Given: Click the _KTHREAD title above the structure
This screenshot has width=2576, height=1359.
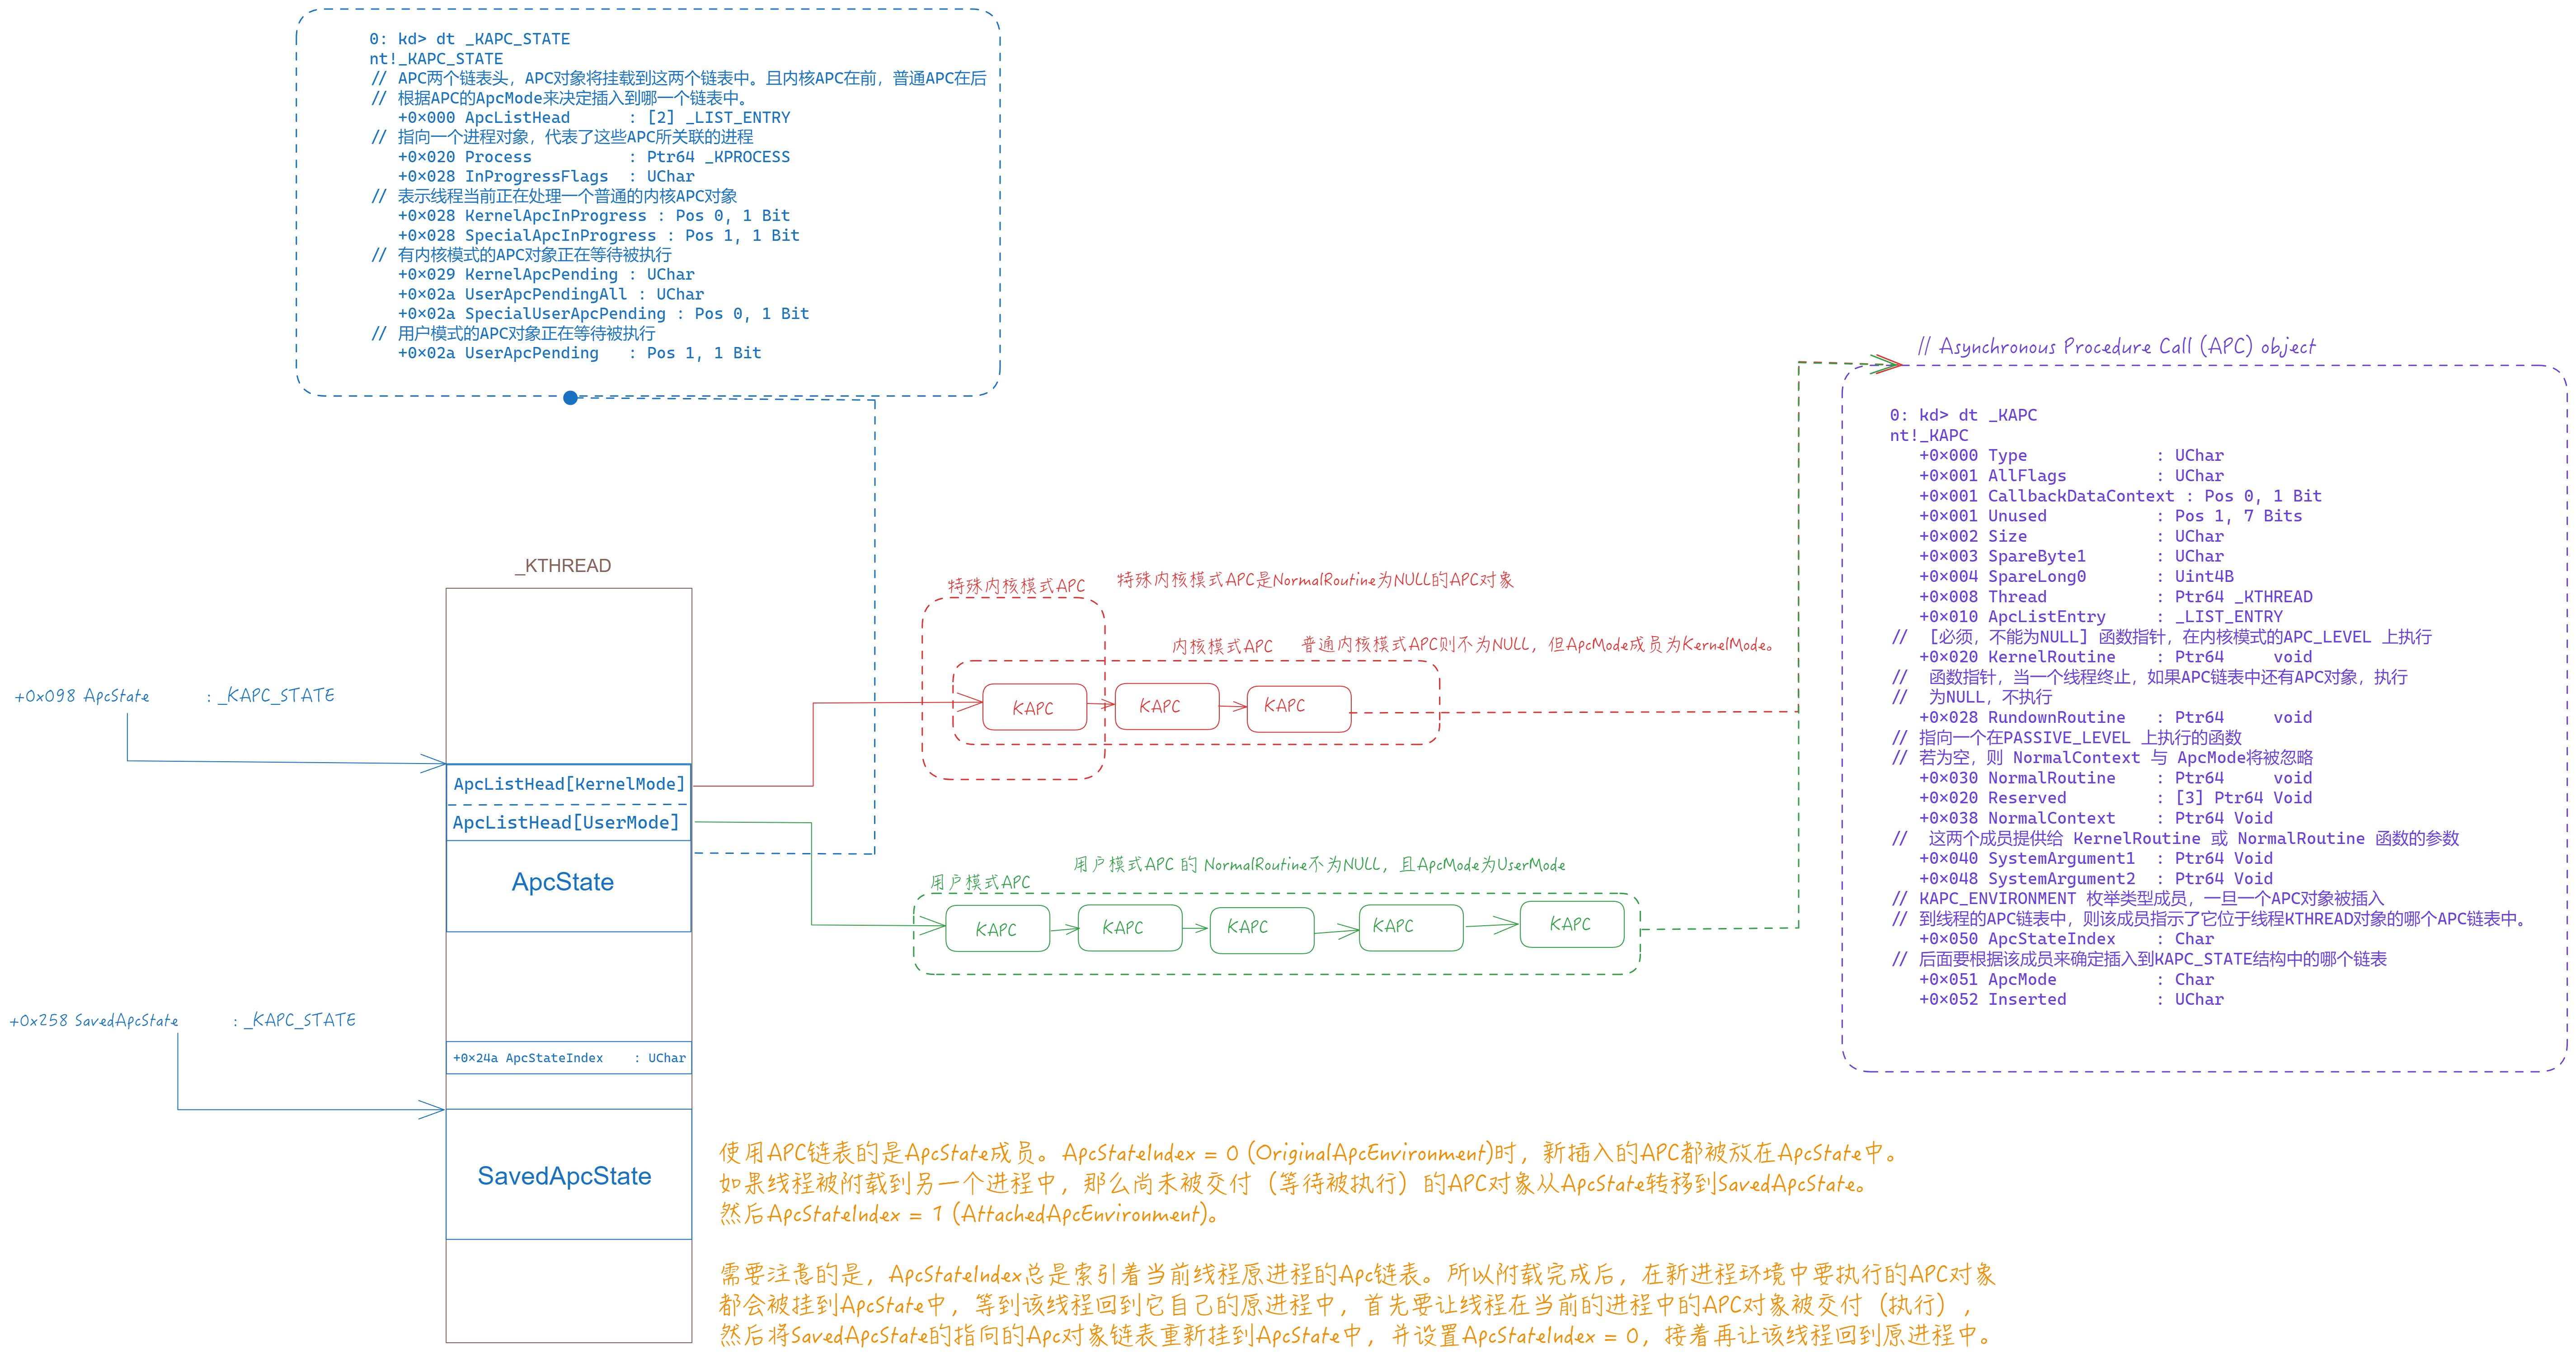Looking at the screenshot, I should [563, 566].
